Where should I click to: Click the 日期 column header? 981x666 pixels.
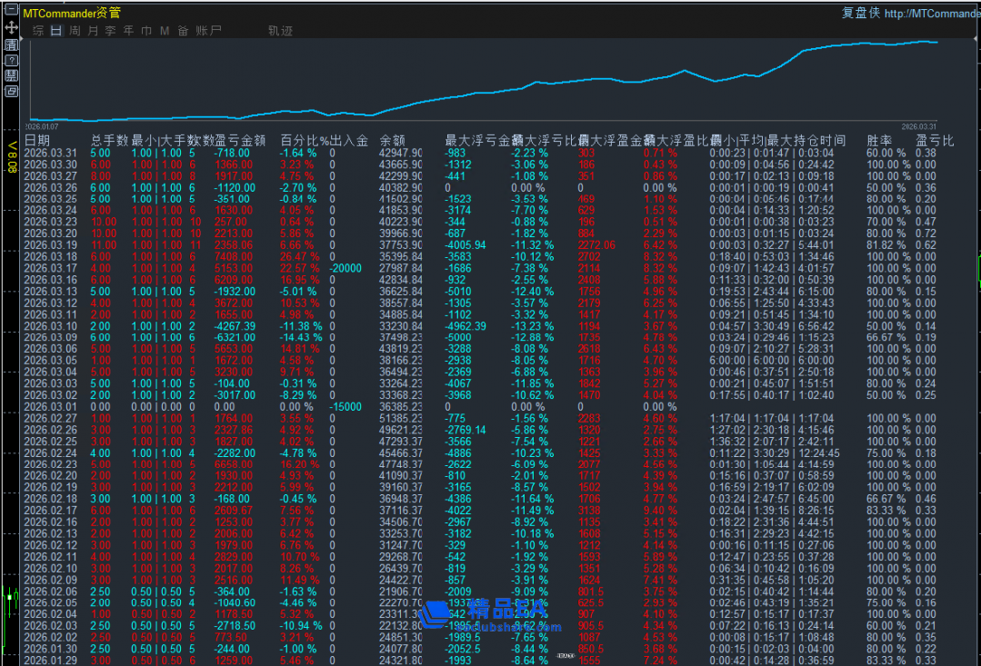(37, 141)
